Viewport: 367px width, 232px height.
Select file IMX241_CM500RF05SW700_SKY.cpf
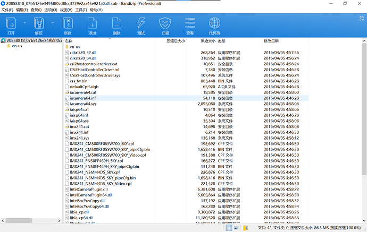[x=102, y=144]
